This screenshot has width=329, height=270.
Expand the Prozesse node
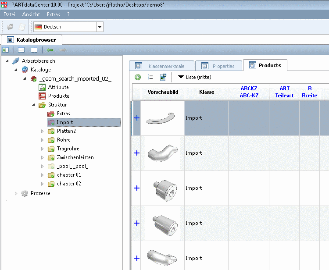tap(16, 193)
